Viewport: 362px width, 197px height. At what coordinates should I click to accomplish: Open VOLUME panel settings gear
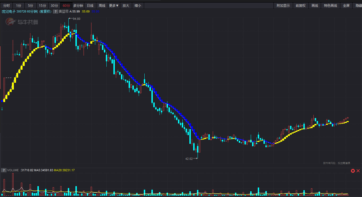[353, 171]
